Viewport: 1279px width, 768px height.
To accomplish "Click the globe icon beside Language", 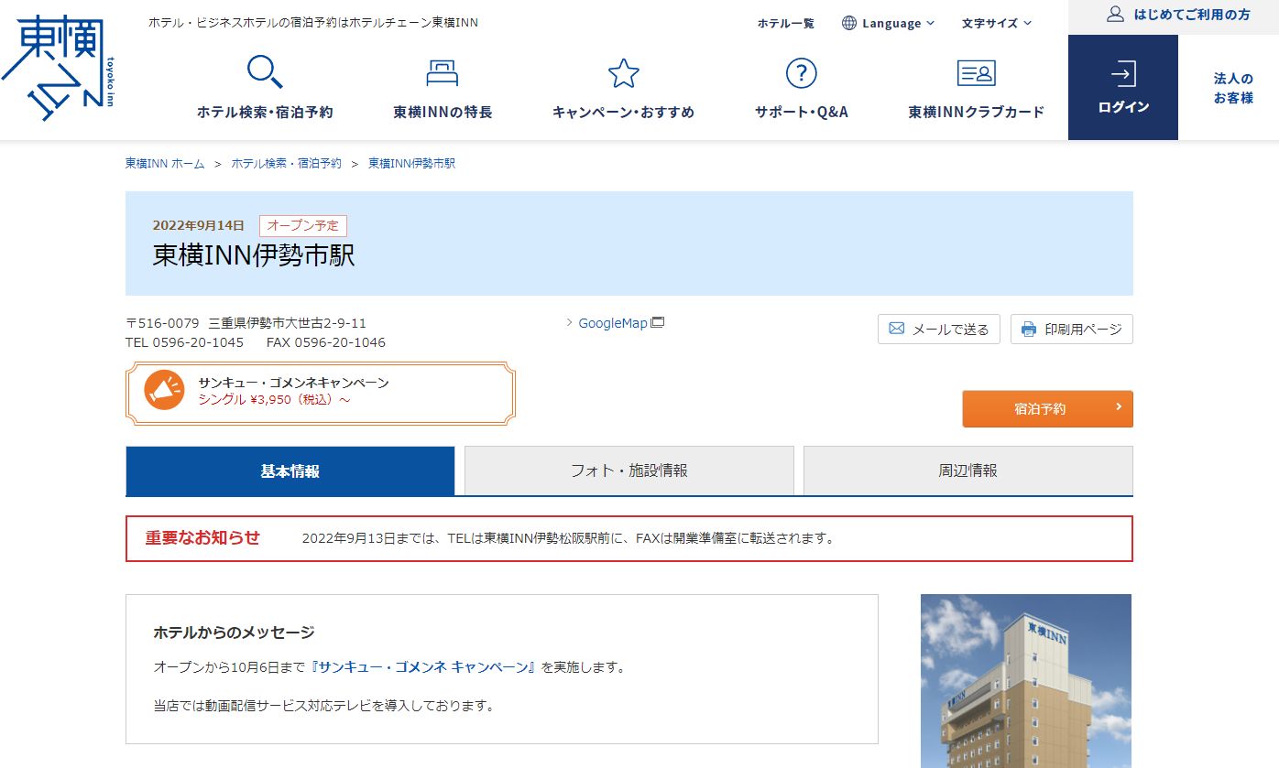I will click(x=849, y=23).
